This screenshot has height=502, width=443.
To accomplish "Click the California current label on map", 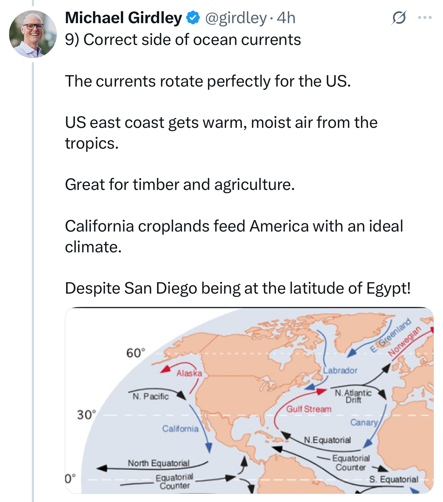I will coord(180,429).
